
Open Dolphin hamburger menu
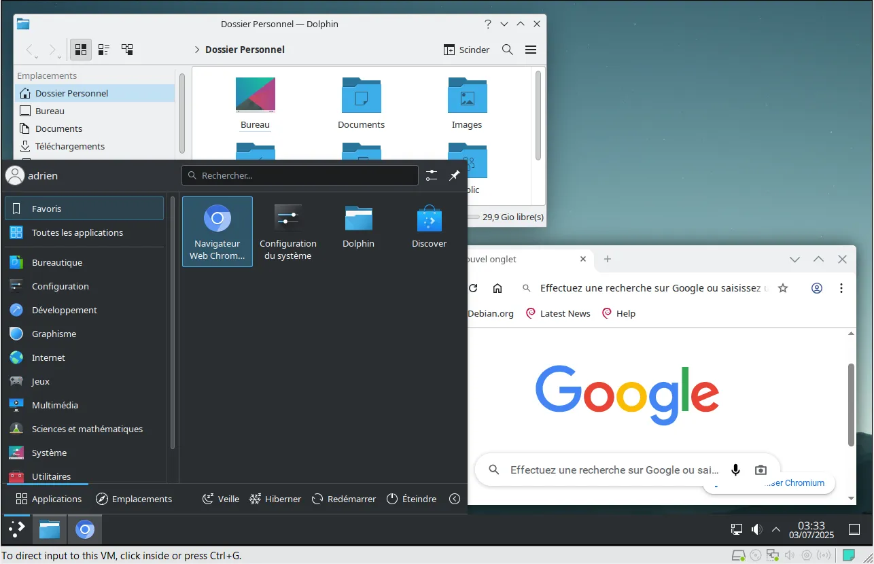pyautogui.click(x=531, y=50)
